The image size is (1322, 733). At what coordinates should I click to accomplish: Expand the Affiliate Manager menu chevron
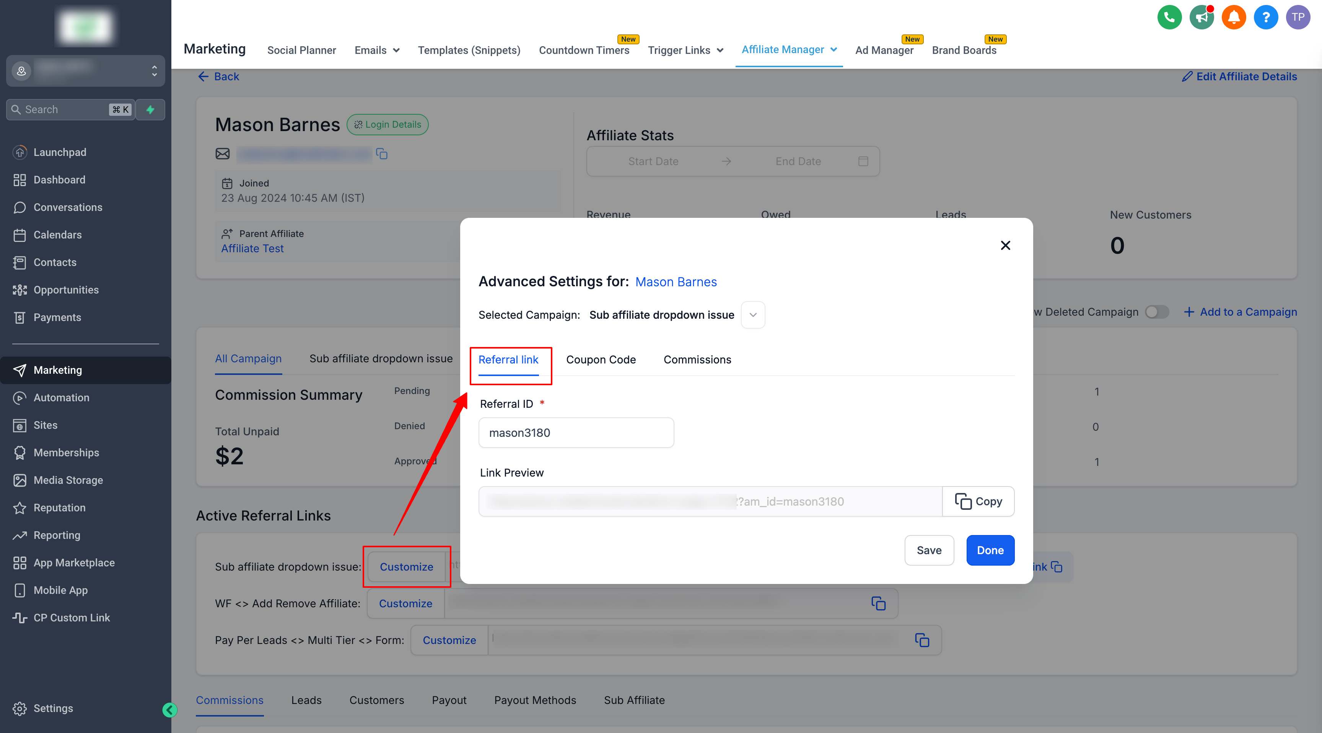tap(834, 50)
